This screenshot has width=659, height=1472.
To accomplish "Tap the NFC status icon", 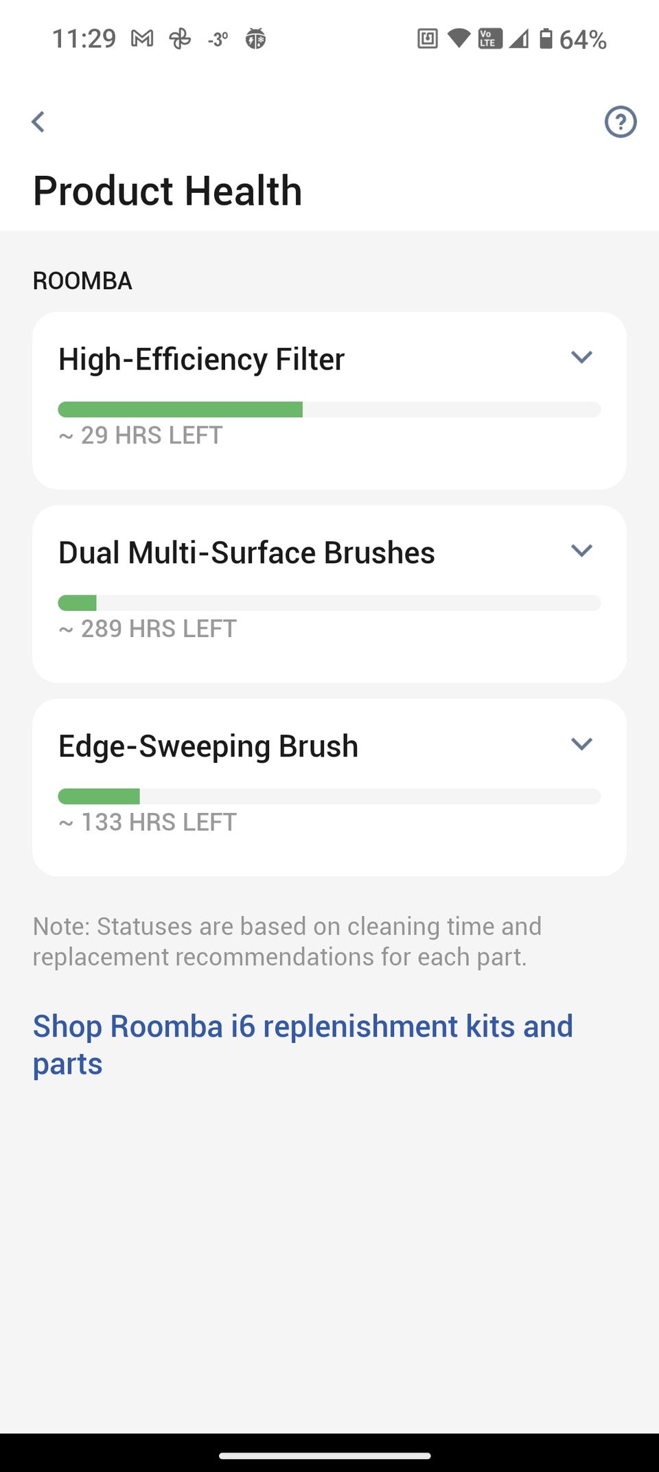I will 427,39.
